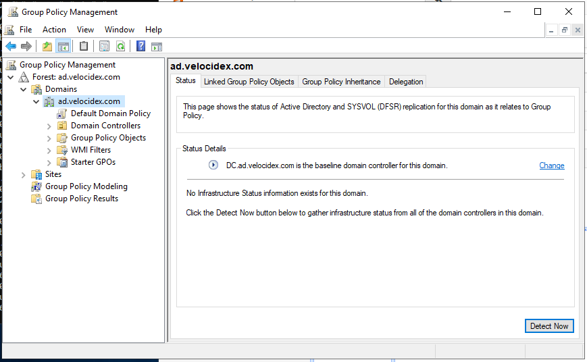Click the Properties toolbar icon
This screenshot has height=362, width=587.
tap(104, 47)
